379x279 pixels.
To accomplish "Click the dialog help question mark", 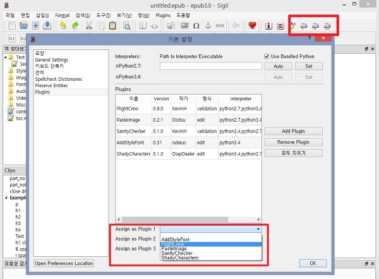I will (x=310, y=38).
